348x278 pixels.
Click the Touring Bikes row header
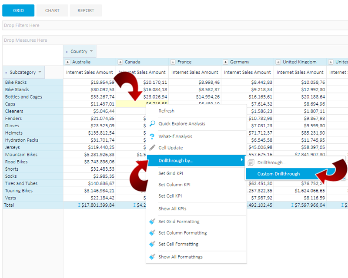33,191
